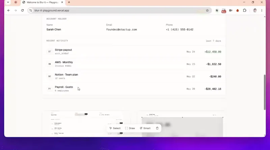Click the May 20 date

(191, 89)
